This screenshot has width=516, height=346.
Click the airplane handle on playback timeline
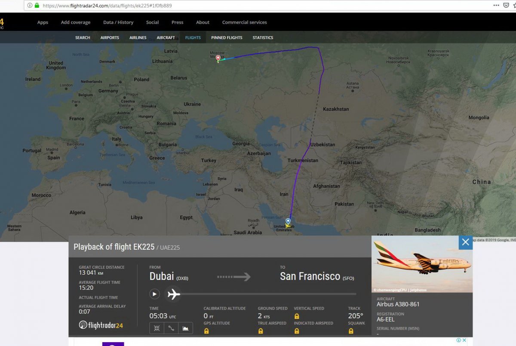click(173, 294)
